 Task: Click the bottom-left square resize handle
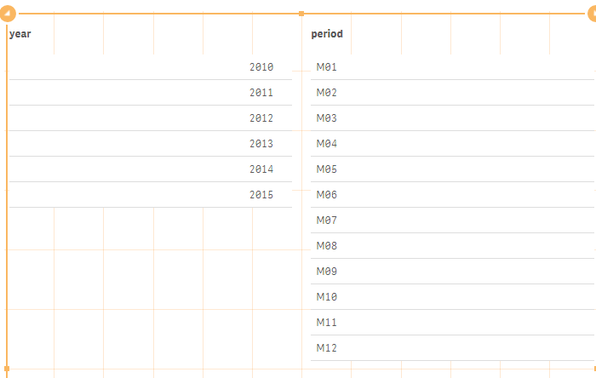click(x=7, y=367)
